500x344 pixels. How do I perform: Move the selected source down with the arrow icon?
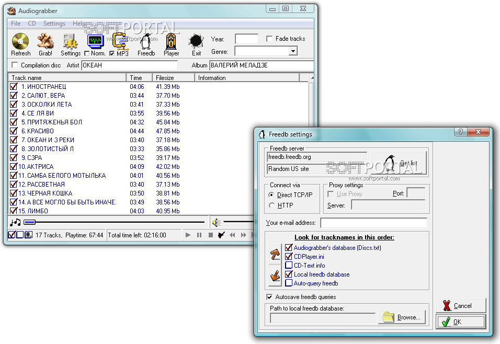275,276
